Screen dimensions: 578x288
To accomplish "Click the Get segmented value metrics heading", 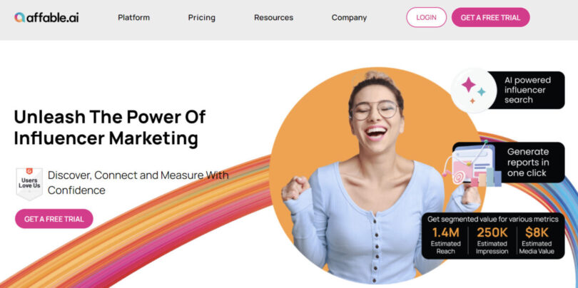I will (493, 219).
